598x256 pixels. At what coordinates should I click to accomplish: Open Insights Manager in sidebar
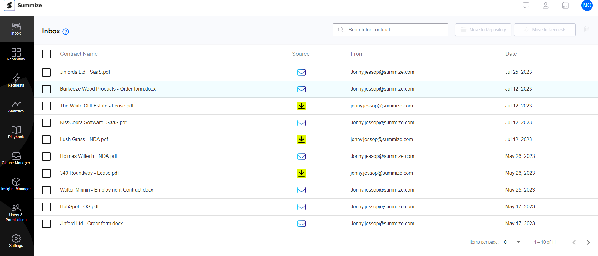tap(16, 184)
